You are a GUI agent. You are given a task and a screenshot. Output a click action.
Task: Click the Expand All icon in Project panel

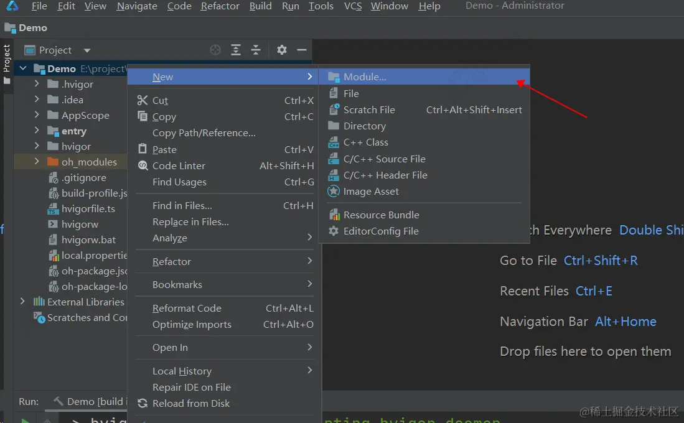(x=235, y=50)
